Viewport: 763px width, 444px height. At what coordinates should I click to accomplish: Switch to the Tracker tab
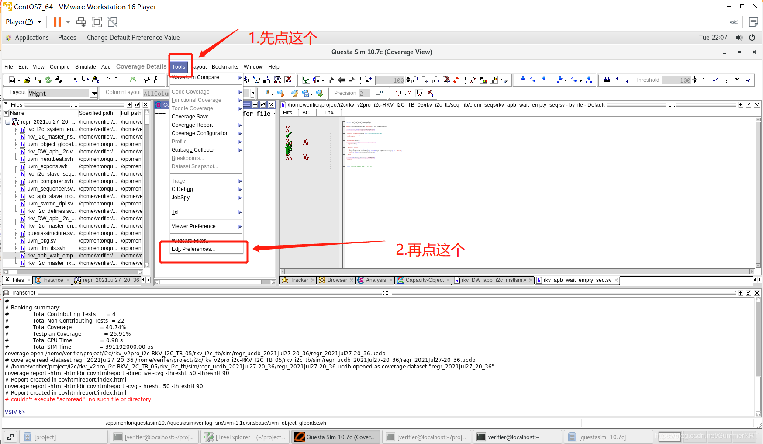(298, 280)
